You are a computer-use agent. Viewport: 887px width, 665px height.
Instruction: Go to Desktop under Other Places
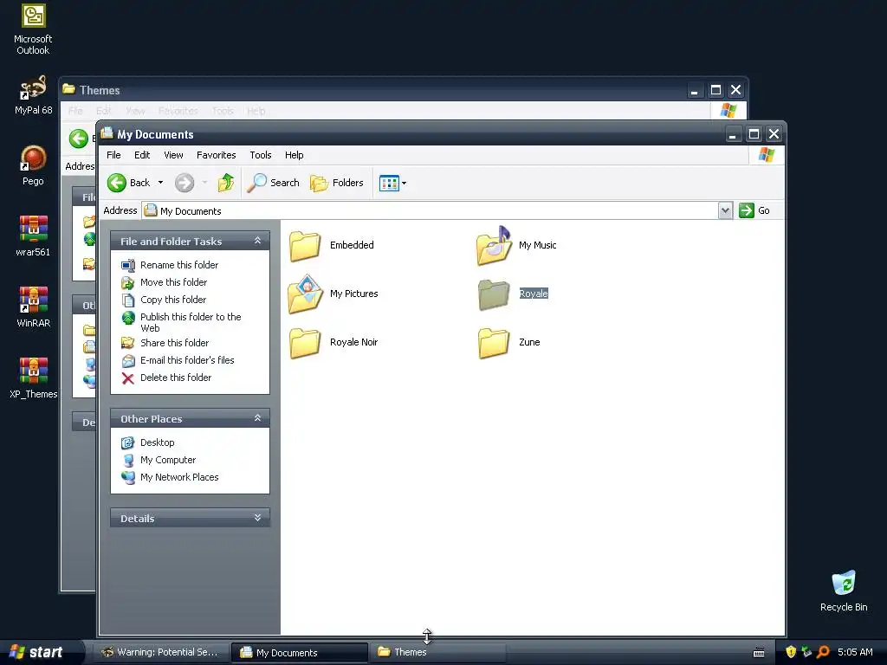158,442
